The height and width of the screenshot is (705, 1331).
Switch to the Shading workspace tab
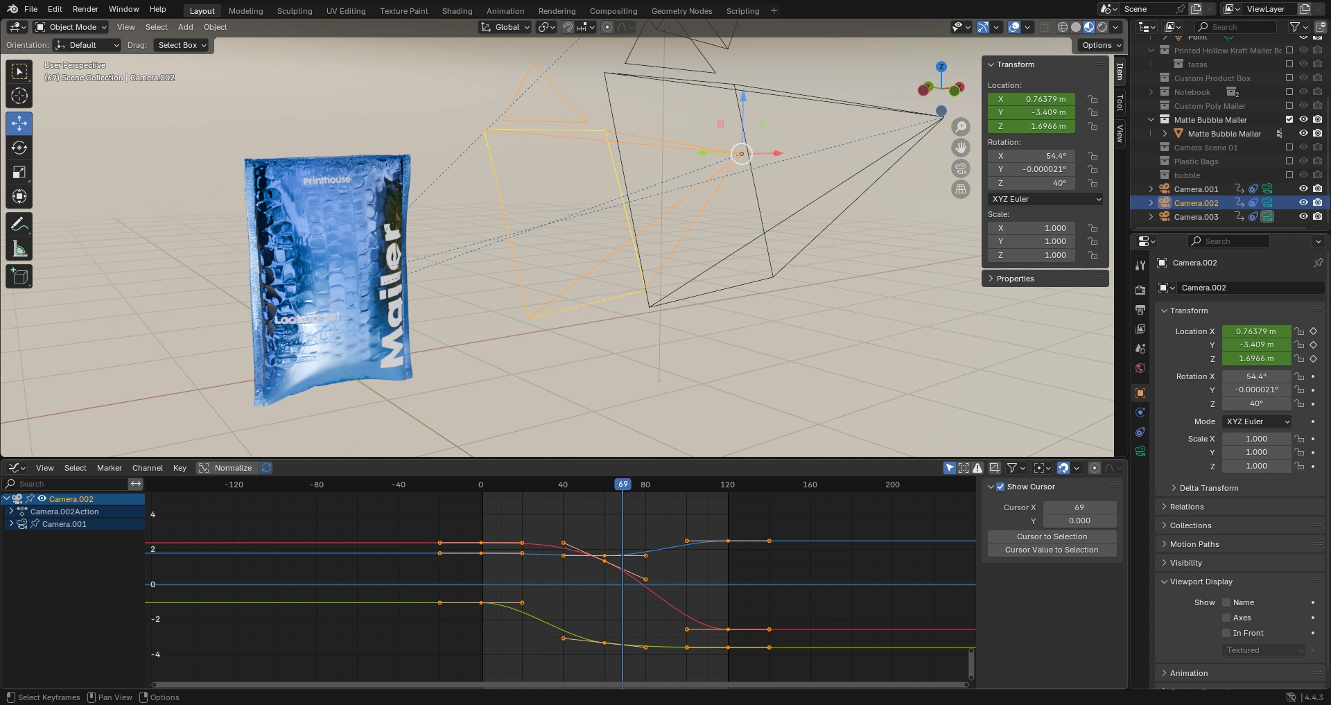[457, 11]
